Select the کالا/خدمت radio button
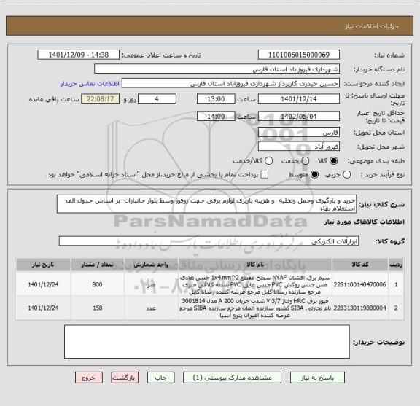Image resolution: width=420 pixels, height=406 pixels. [268, 161]
